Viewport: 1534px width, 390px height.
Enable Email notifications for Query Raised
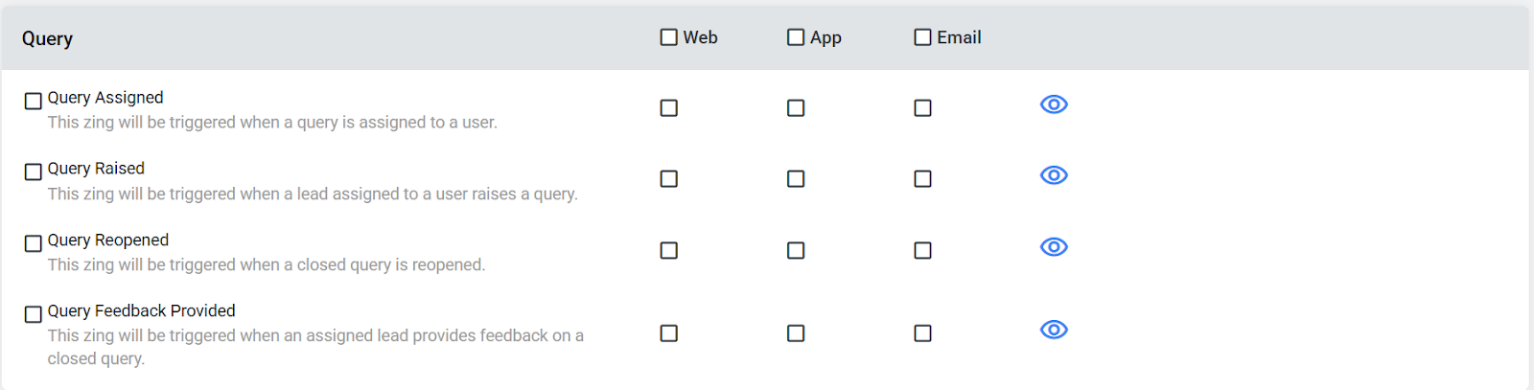click(922, 179)
